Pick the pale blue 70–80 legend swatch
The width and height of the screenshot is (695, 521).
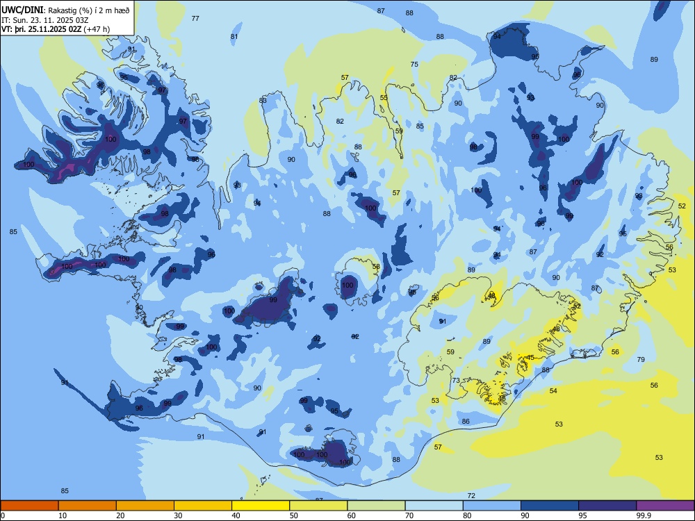pos(434,506)
